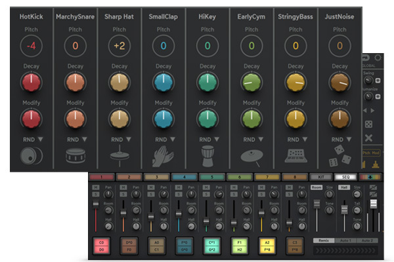Click the channel 1 red volume fader

tap(96, 204)
